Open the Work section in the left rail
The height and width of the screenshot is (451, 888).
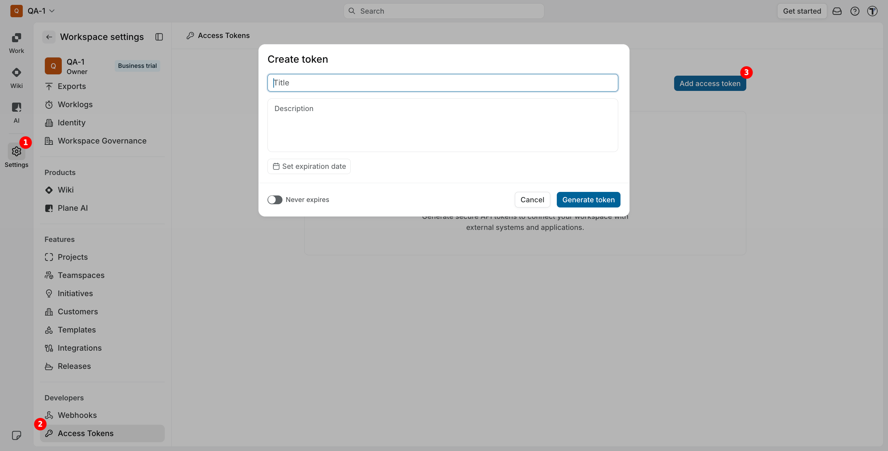[16, 43]
